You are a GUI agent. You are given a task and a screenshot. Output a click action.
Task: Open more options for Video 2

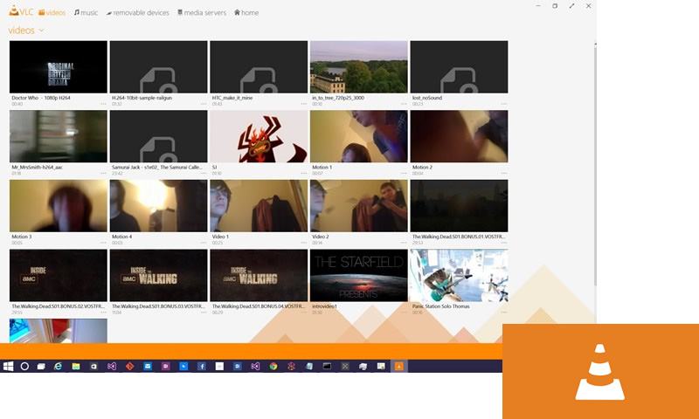[x=404, y=243]
